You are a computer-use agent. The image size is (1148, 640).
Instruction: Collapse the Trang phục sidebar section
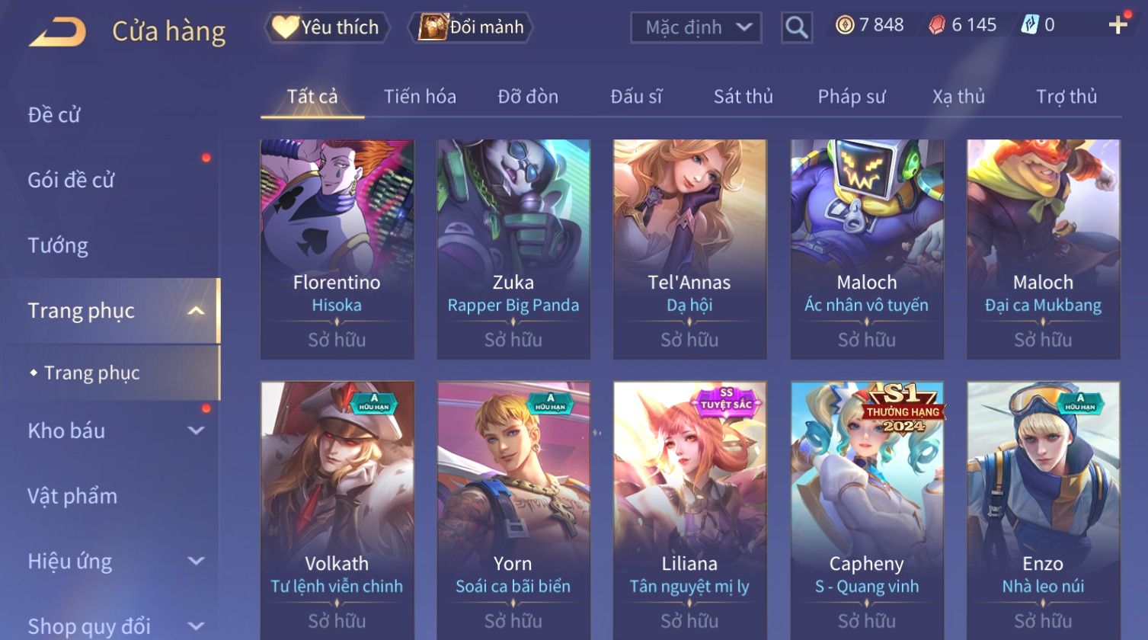[197, 311]
